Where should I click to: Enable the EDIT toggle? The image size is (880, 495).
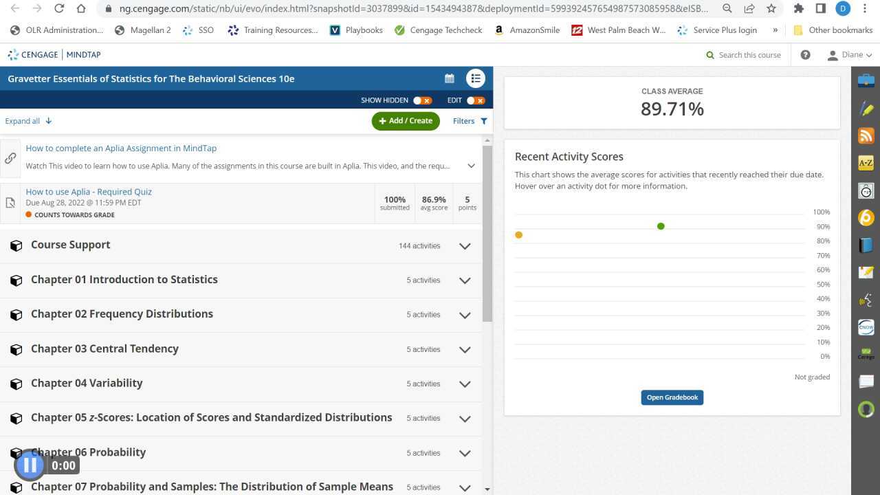477,100
